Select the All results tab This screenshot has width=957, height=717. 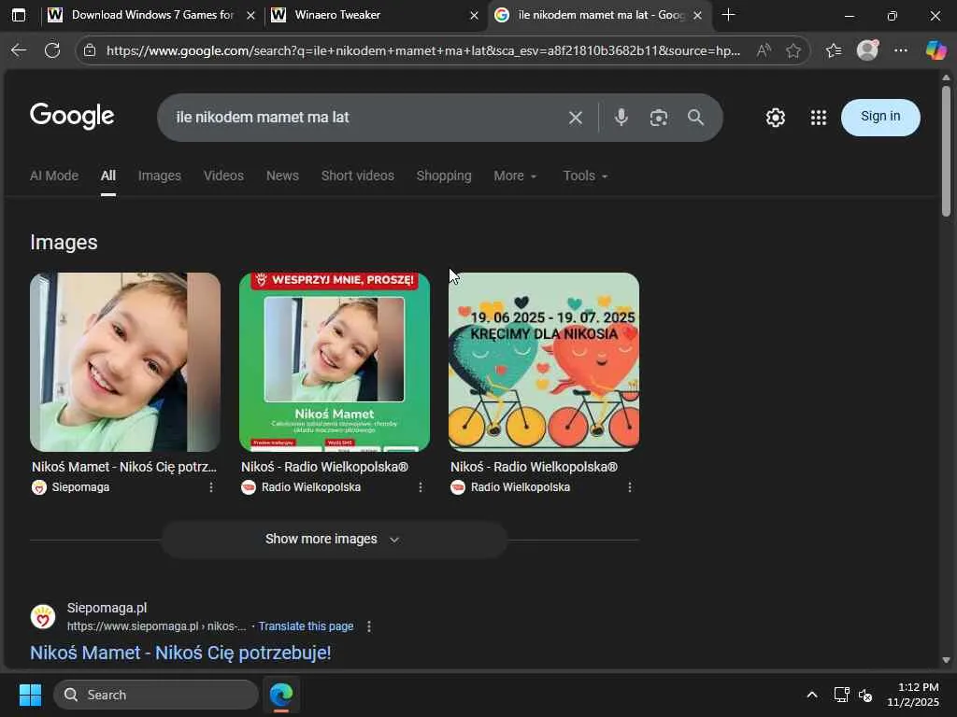coord(108,176)
